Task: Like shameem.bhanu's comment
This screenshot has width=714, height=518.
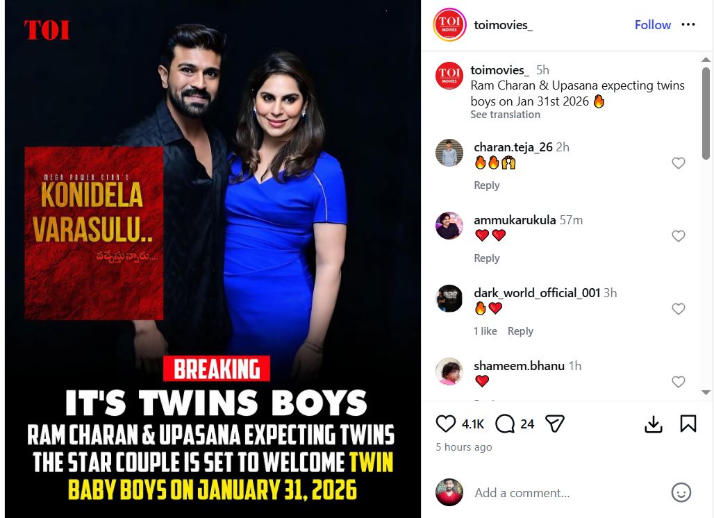Action: coord(678,381)
